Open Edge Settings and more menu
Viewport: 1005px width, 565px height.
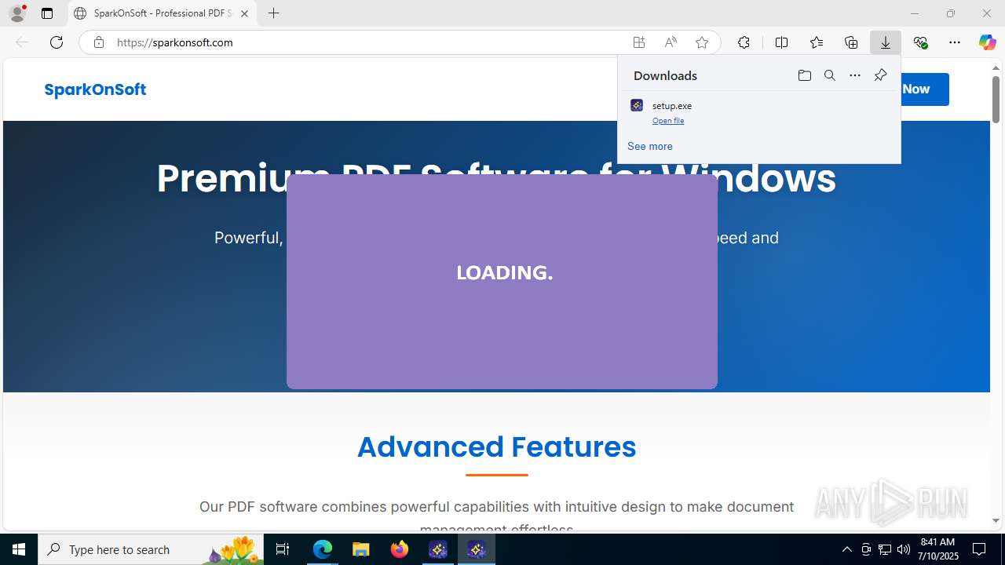coord(955,42)
